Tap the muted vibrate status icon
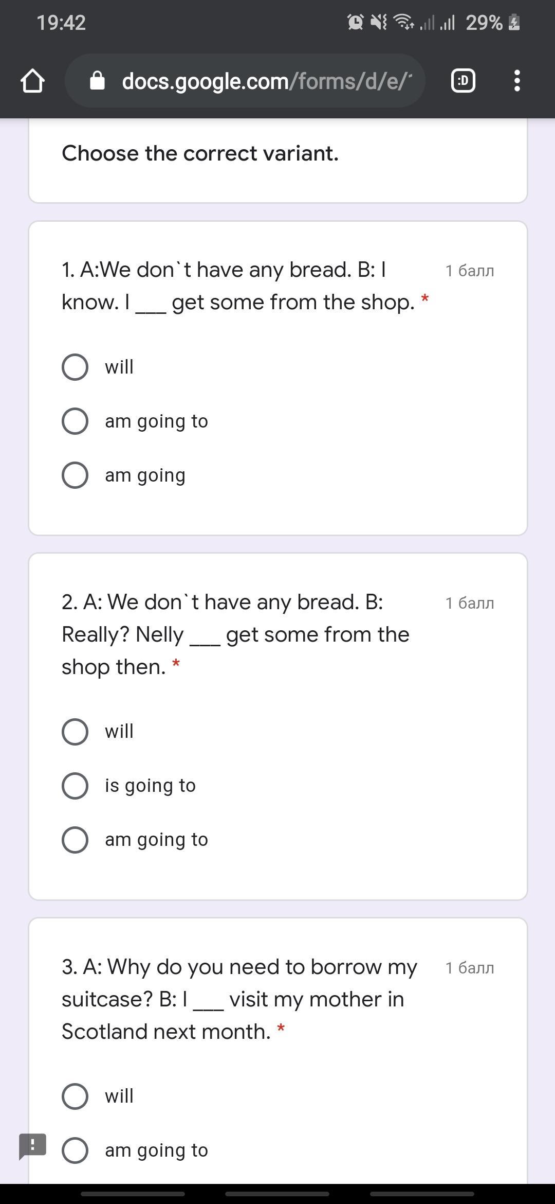 coord(379,22)
